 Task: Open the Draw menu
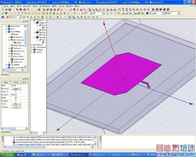35,6
